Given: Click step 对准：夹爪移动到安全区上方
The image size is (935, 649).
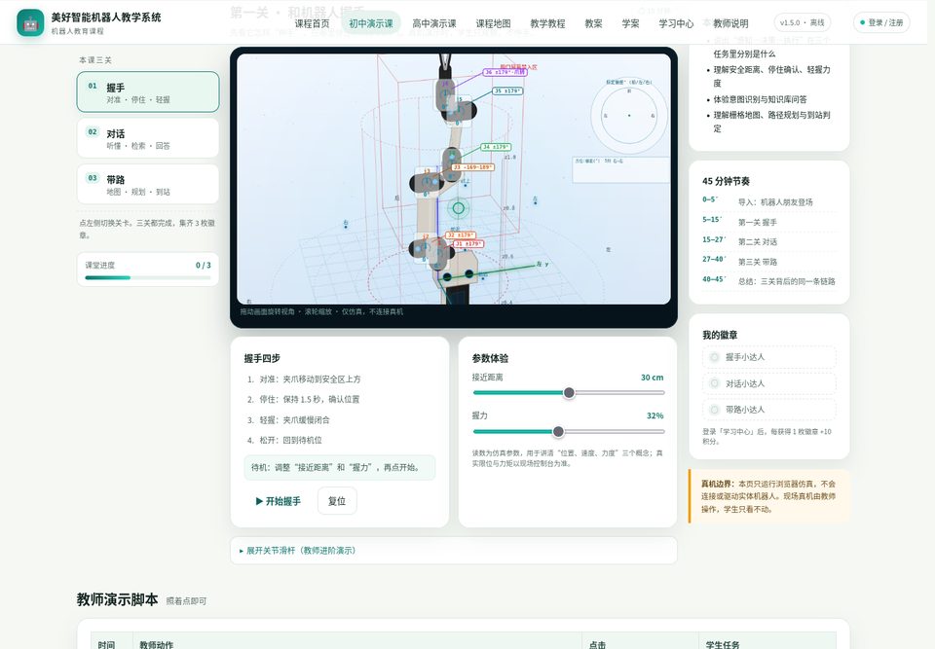Looking at the screenshot, I should pos(310,379).
